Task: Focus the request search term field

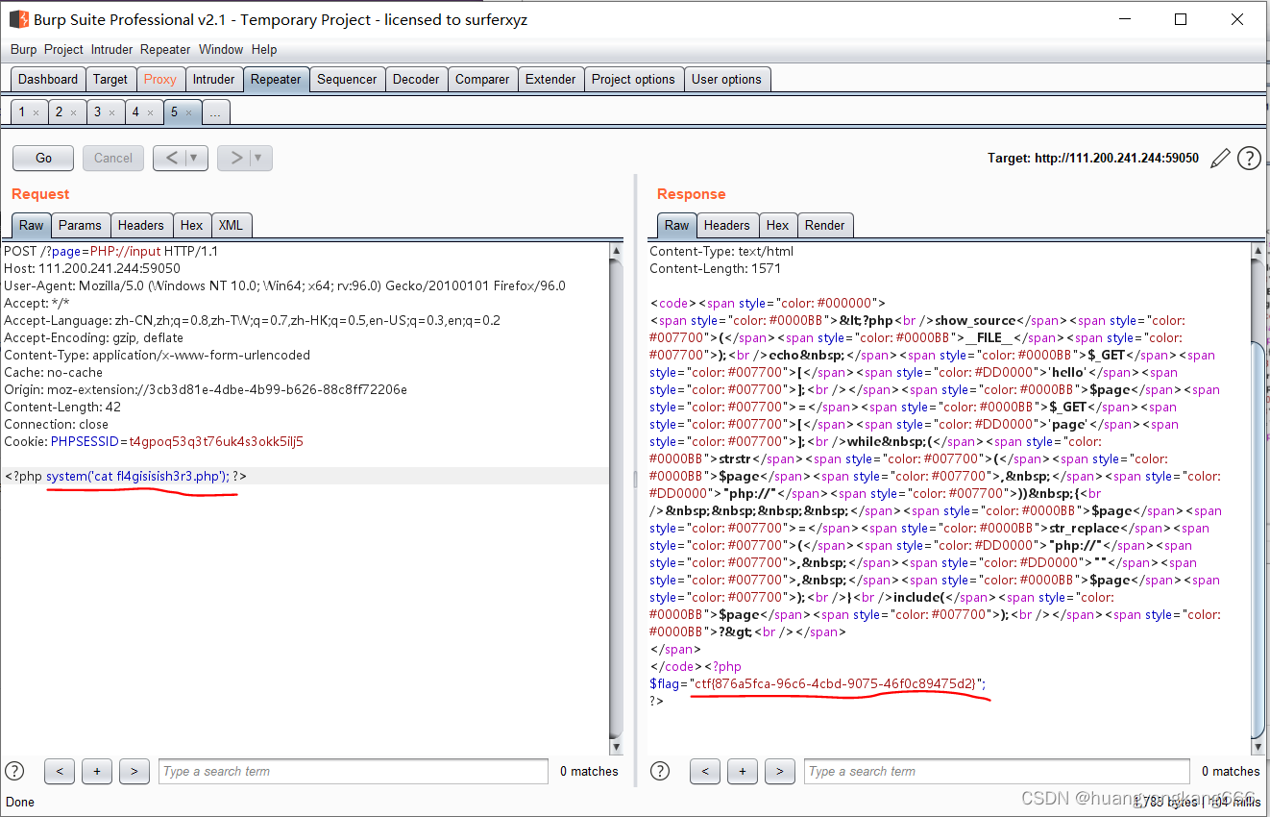Action: point(353,771)
